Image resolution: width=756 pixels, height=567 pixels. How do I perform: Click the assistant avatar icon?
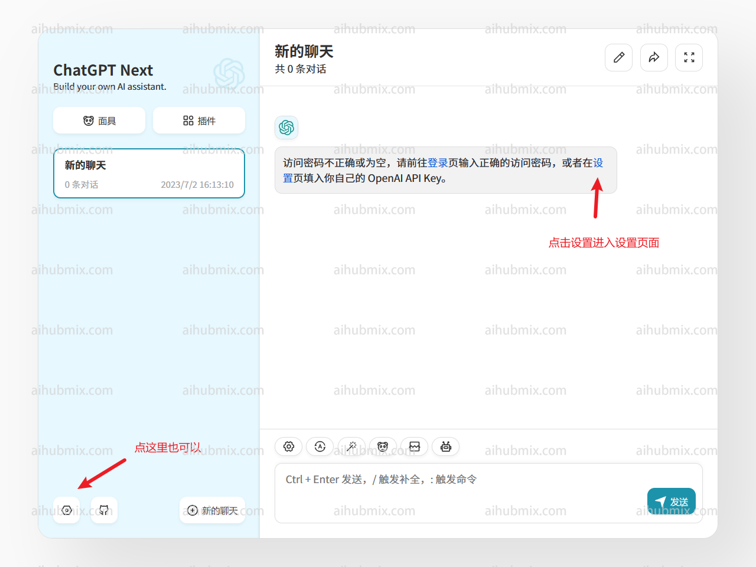click(x=286, y=128)
